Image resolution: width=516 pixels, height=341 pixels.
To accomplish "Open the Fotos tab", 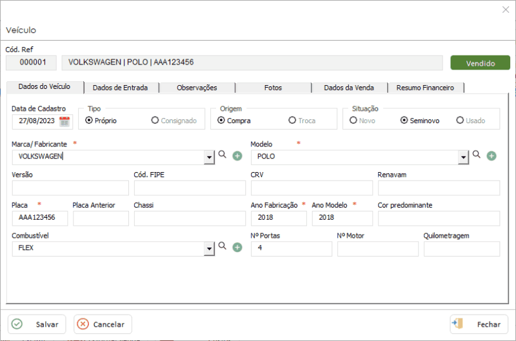I will coord(273,88).
